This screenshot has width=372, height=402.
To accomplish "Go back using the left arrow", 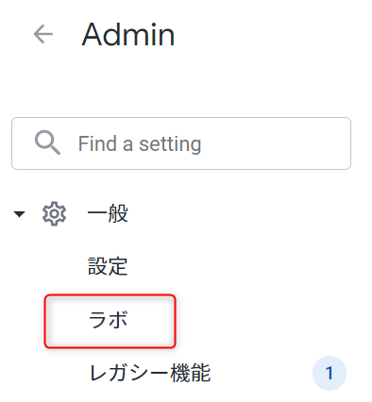I will point(43,34).
